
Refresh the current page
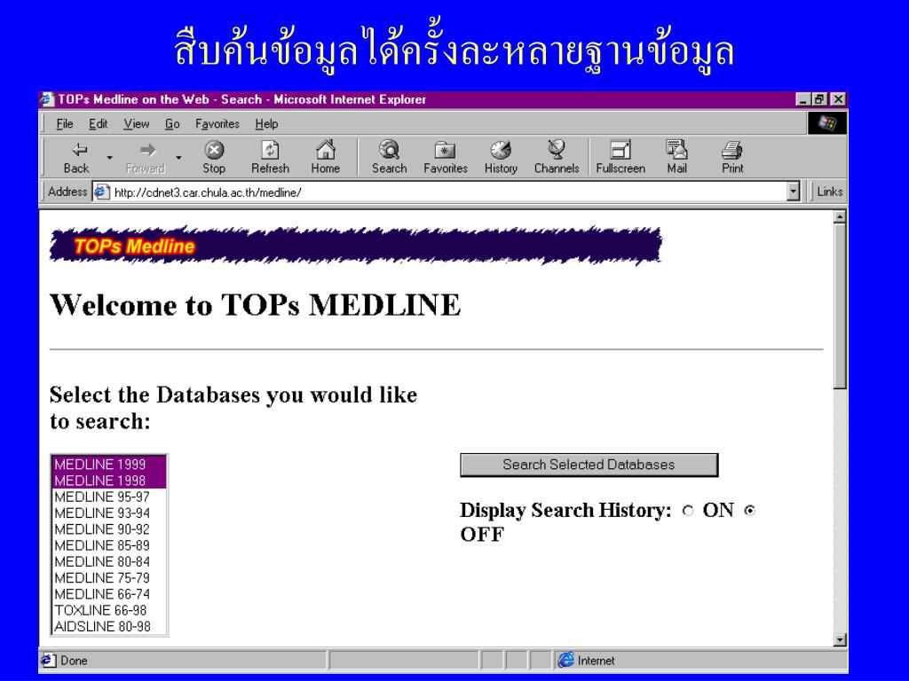tap(270, 157)
